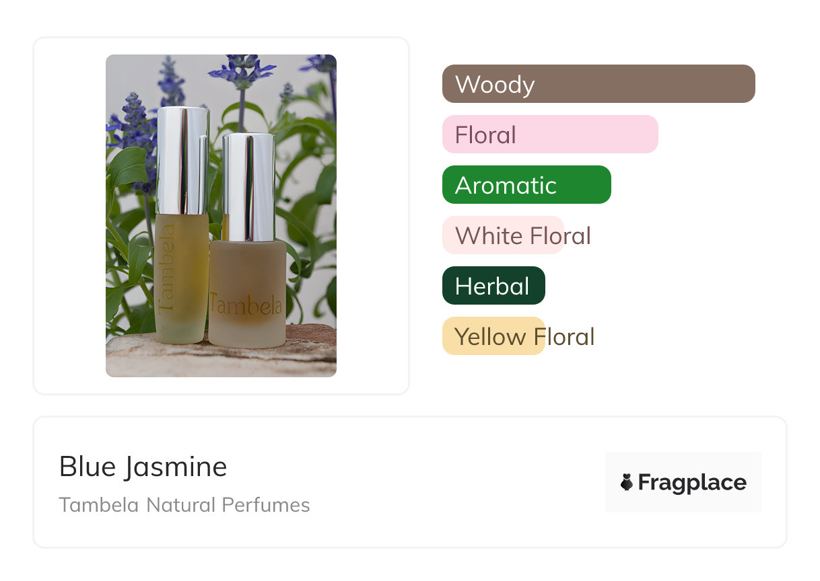Open the Tambela Natural Perfumes brand link

click(184, 505)
